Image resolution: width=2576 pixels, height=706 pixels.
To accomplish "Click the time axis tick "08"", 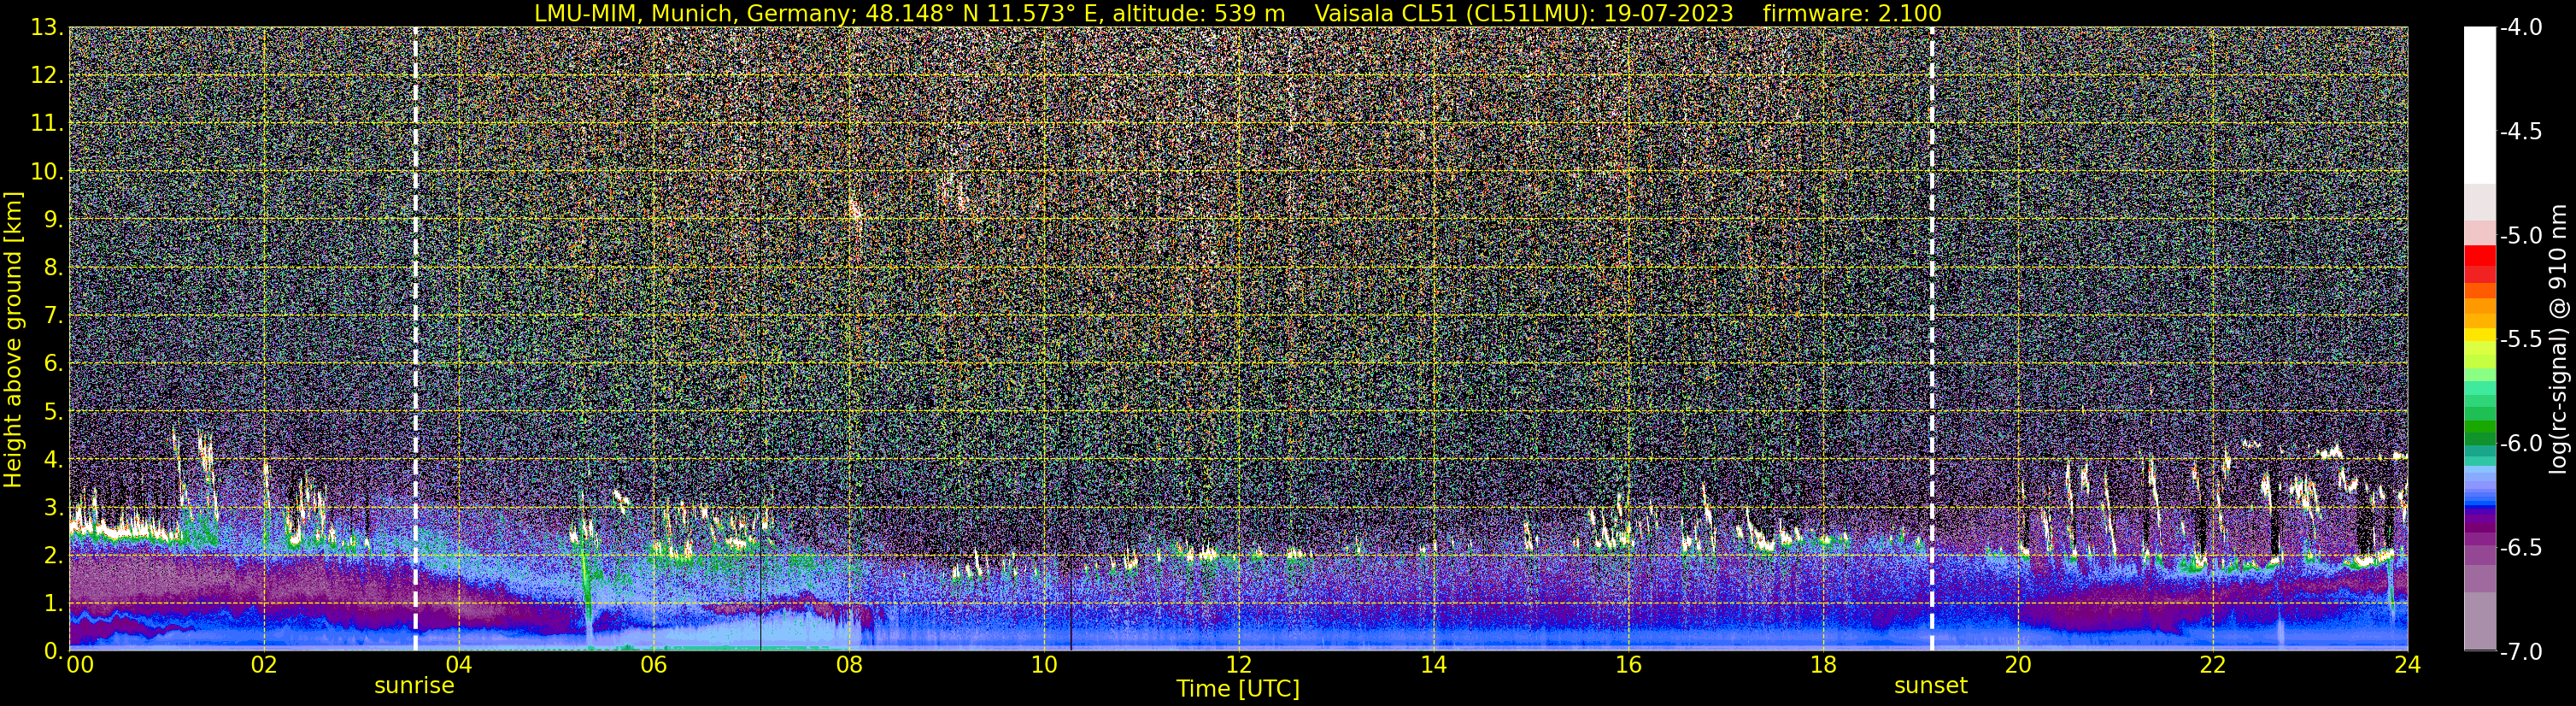I will coord(849,665).
